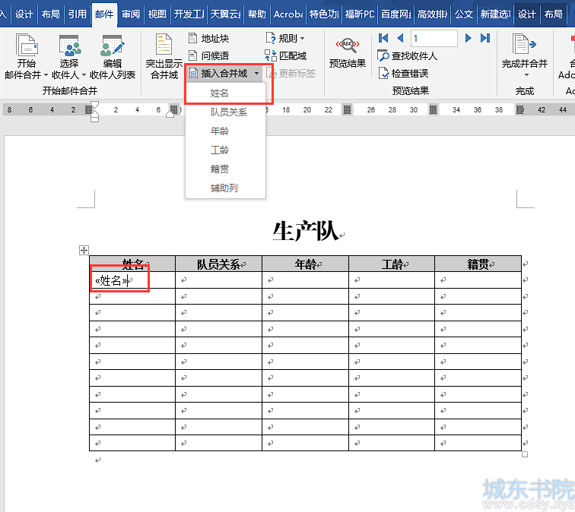The width and height of the screenshot is (575, 512).
Task: Click Preview Results (预览结果) icon
Action: click(x=348, y=45)
